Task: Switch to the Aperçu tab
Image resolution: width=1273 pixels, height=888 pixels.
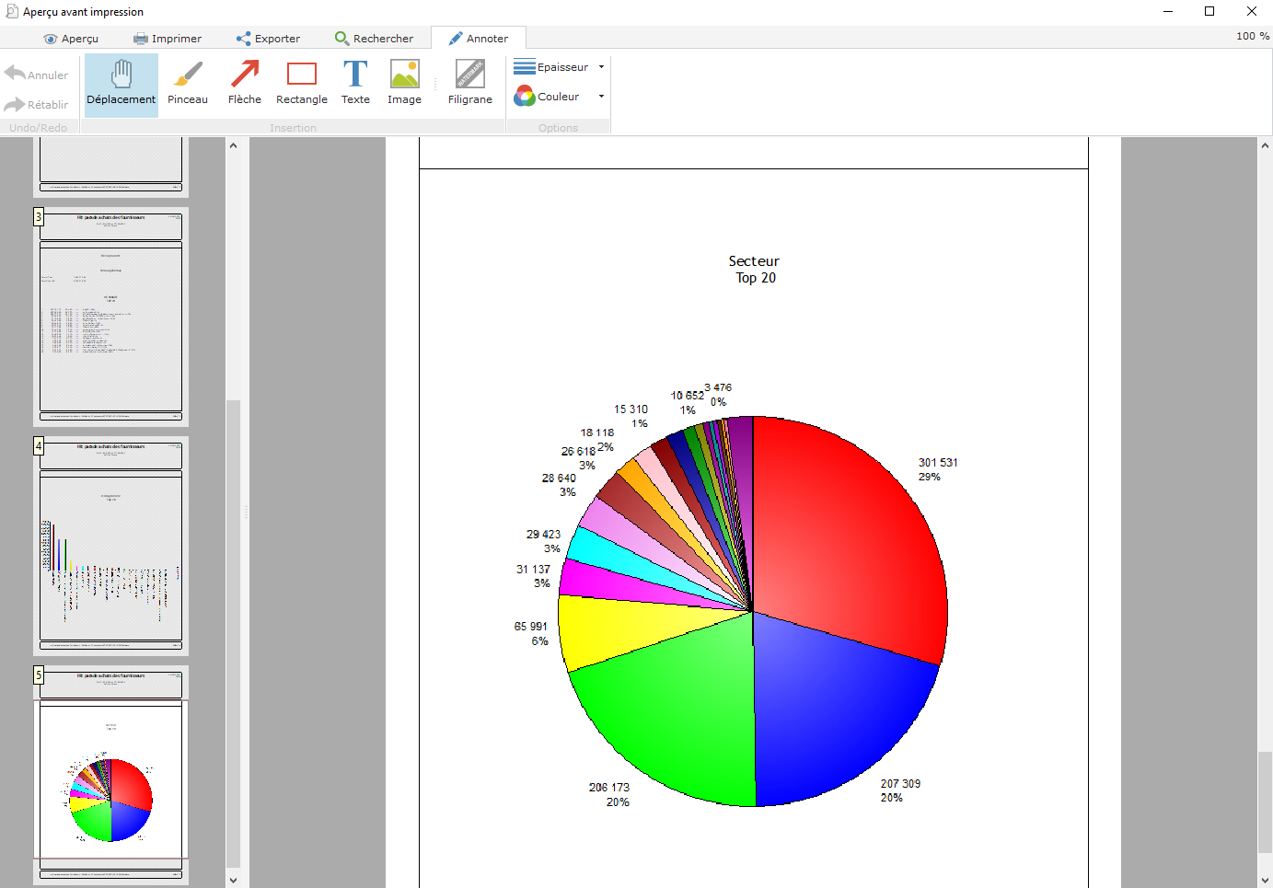Action: coord(71,39)
